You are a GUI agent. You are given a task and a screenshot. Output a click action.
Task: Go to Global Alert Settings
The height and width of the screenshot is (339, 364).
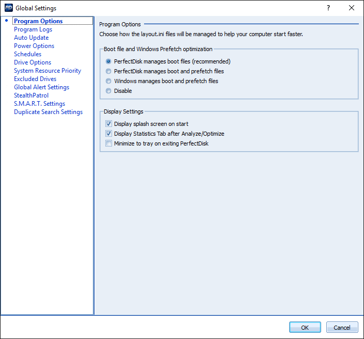(x=41, y=87)
